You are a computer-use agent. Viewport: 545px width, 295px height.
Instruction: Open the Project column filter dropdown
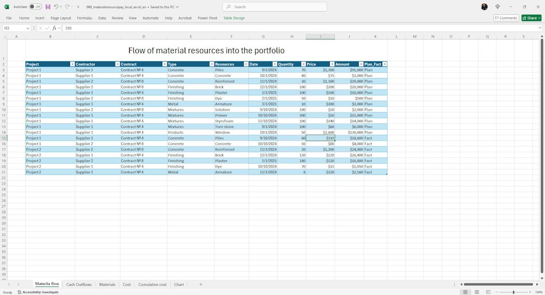[x=72, y=64]
